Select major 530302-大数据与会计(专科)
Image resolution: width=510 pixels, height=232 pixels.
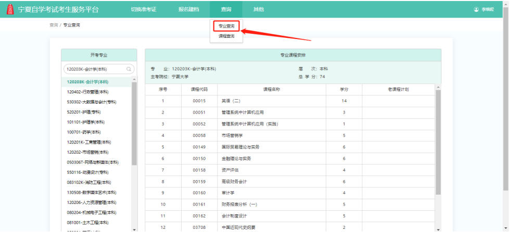92,102
